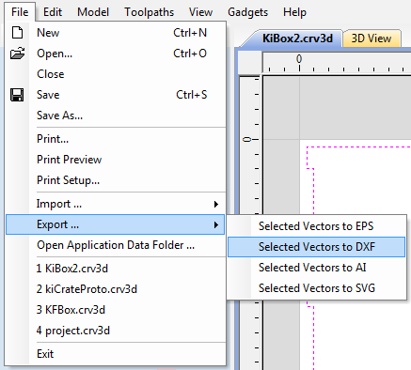Expand the Import submenu arrow
This screenshot has width=411, height=370.
click(x=216, y=204)
